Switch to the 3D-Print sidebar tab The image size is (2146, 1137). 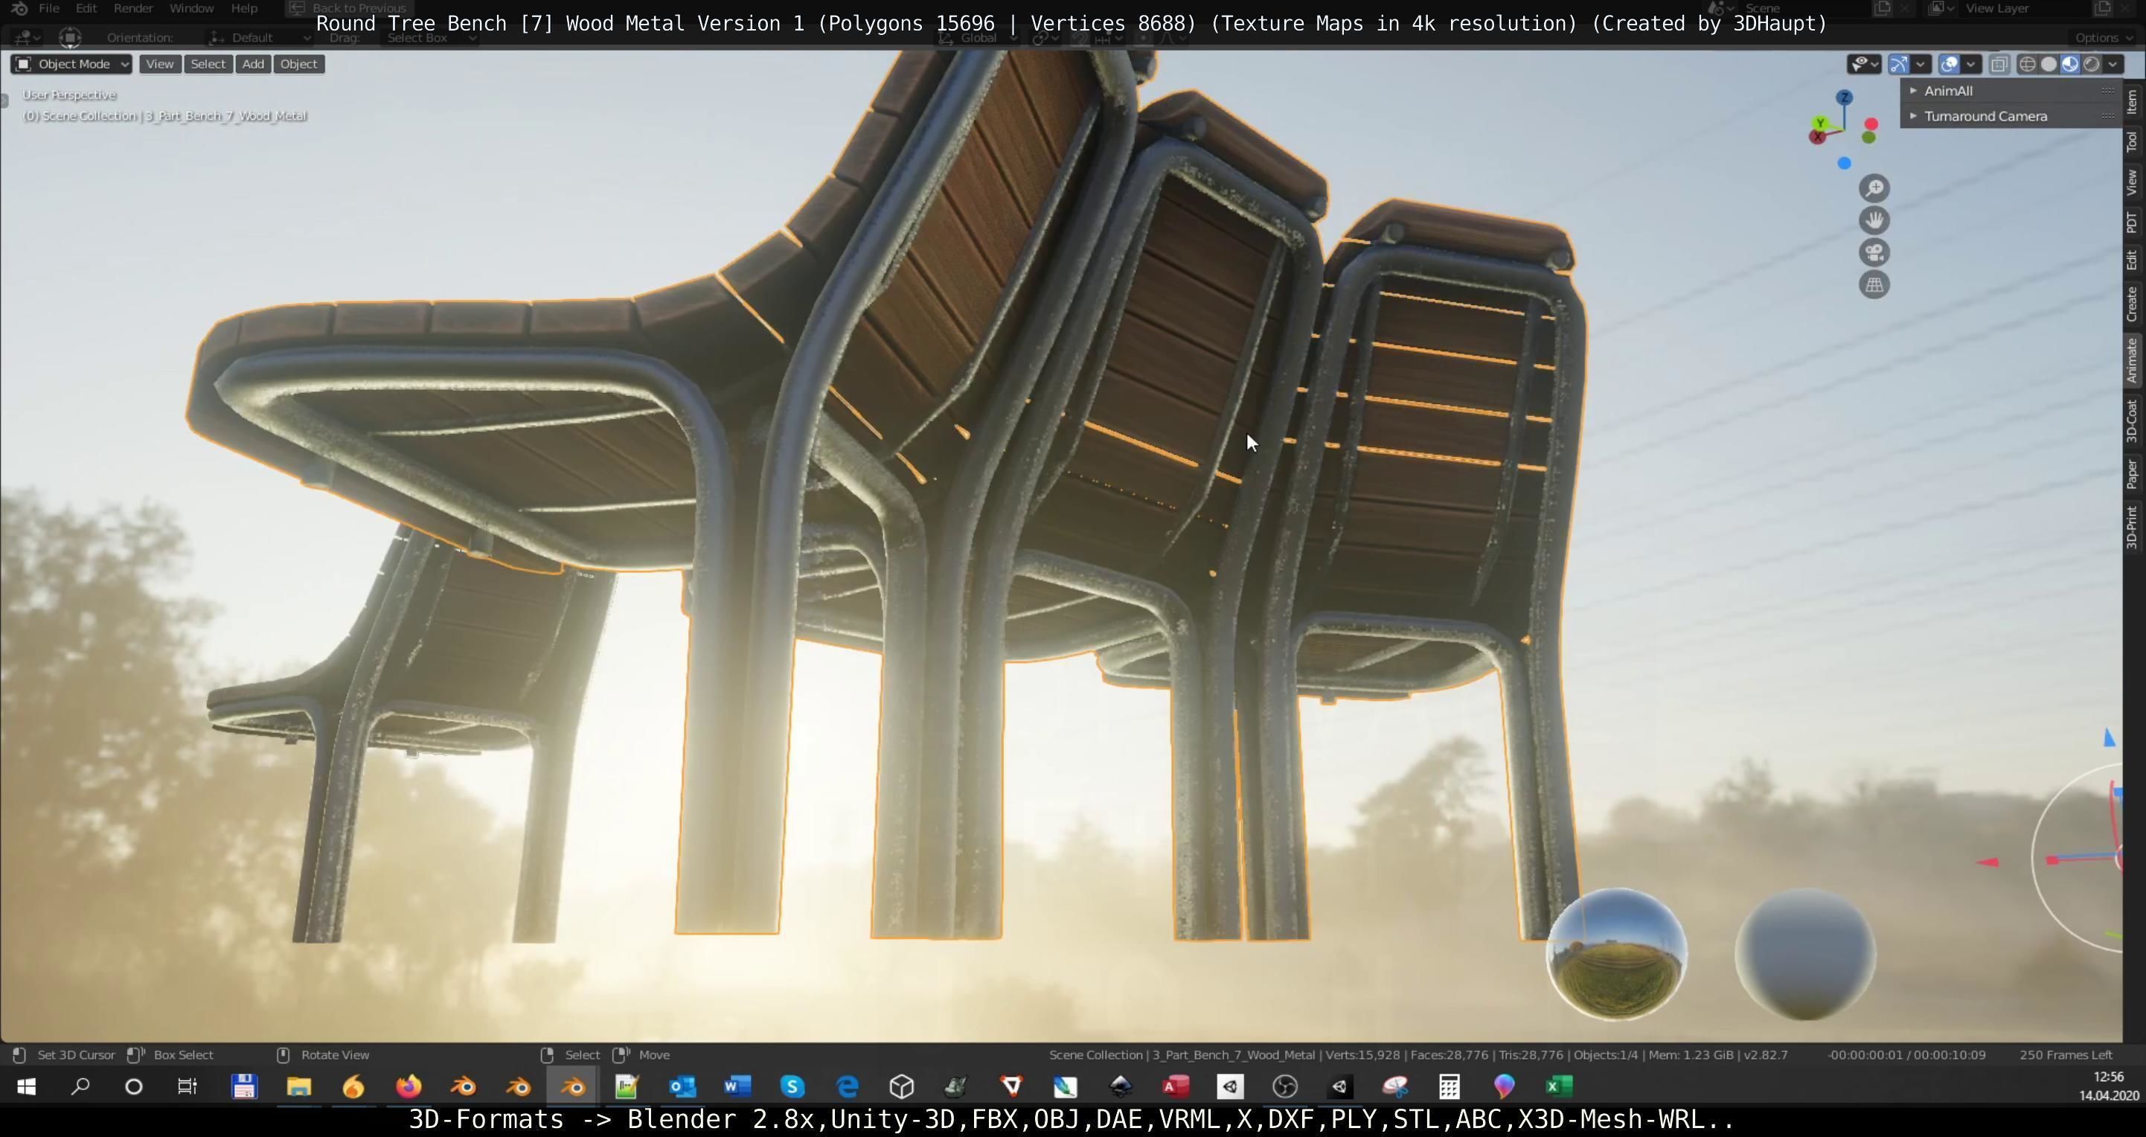pos(2132,526)
